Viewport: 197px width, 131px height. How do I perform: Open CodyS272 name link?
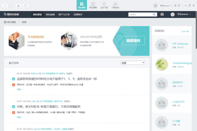pyautogui.click(x=178, y=102)
